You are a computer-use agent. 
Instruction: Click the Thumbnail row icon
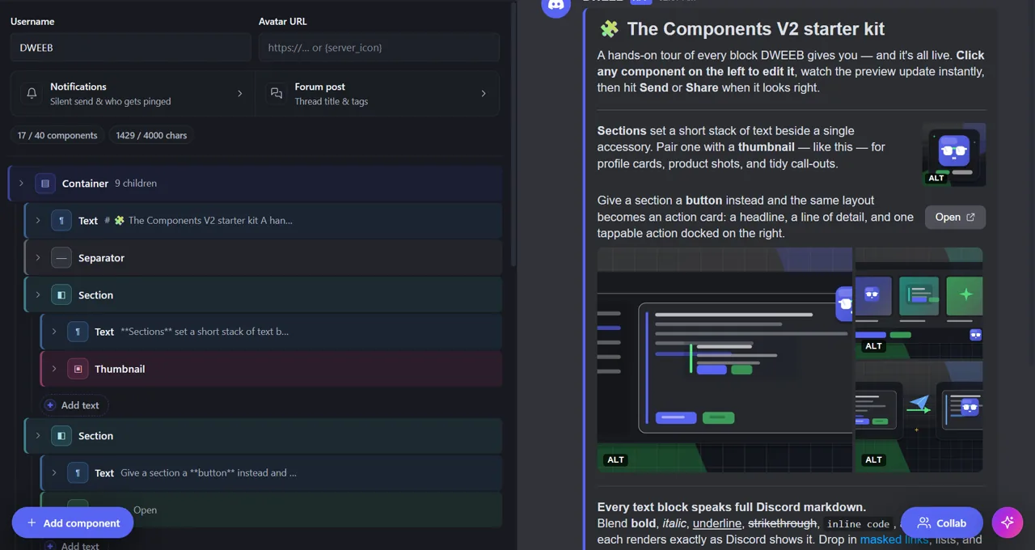click(x=78, y=369)
